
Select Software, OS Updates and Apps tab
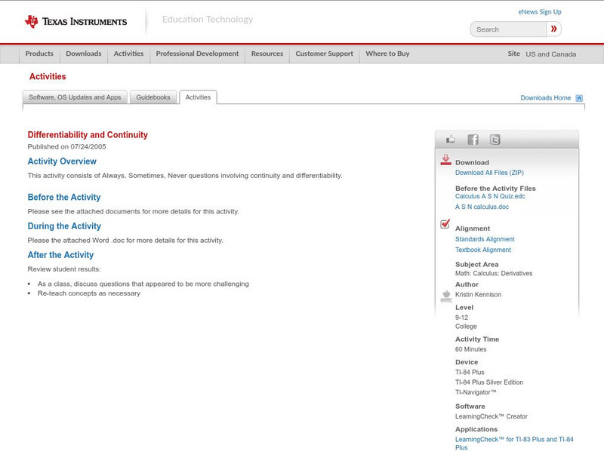click(x=75, y=97)
